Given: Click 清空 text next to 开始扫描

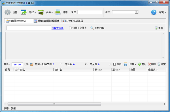Looking at the screenshot, I should 161,28.
